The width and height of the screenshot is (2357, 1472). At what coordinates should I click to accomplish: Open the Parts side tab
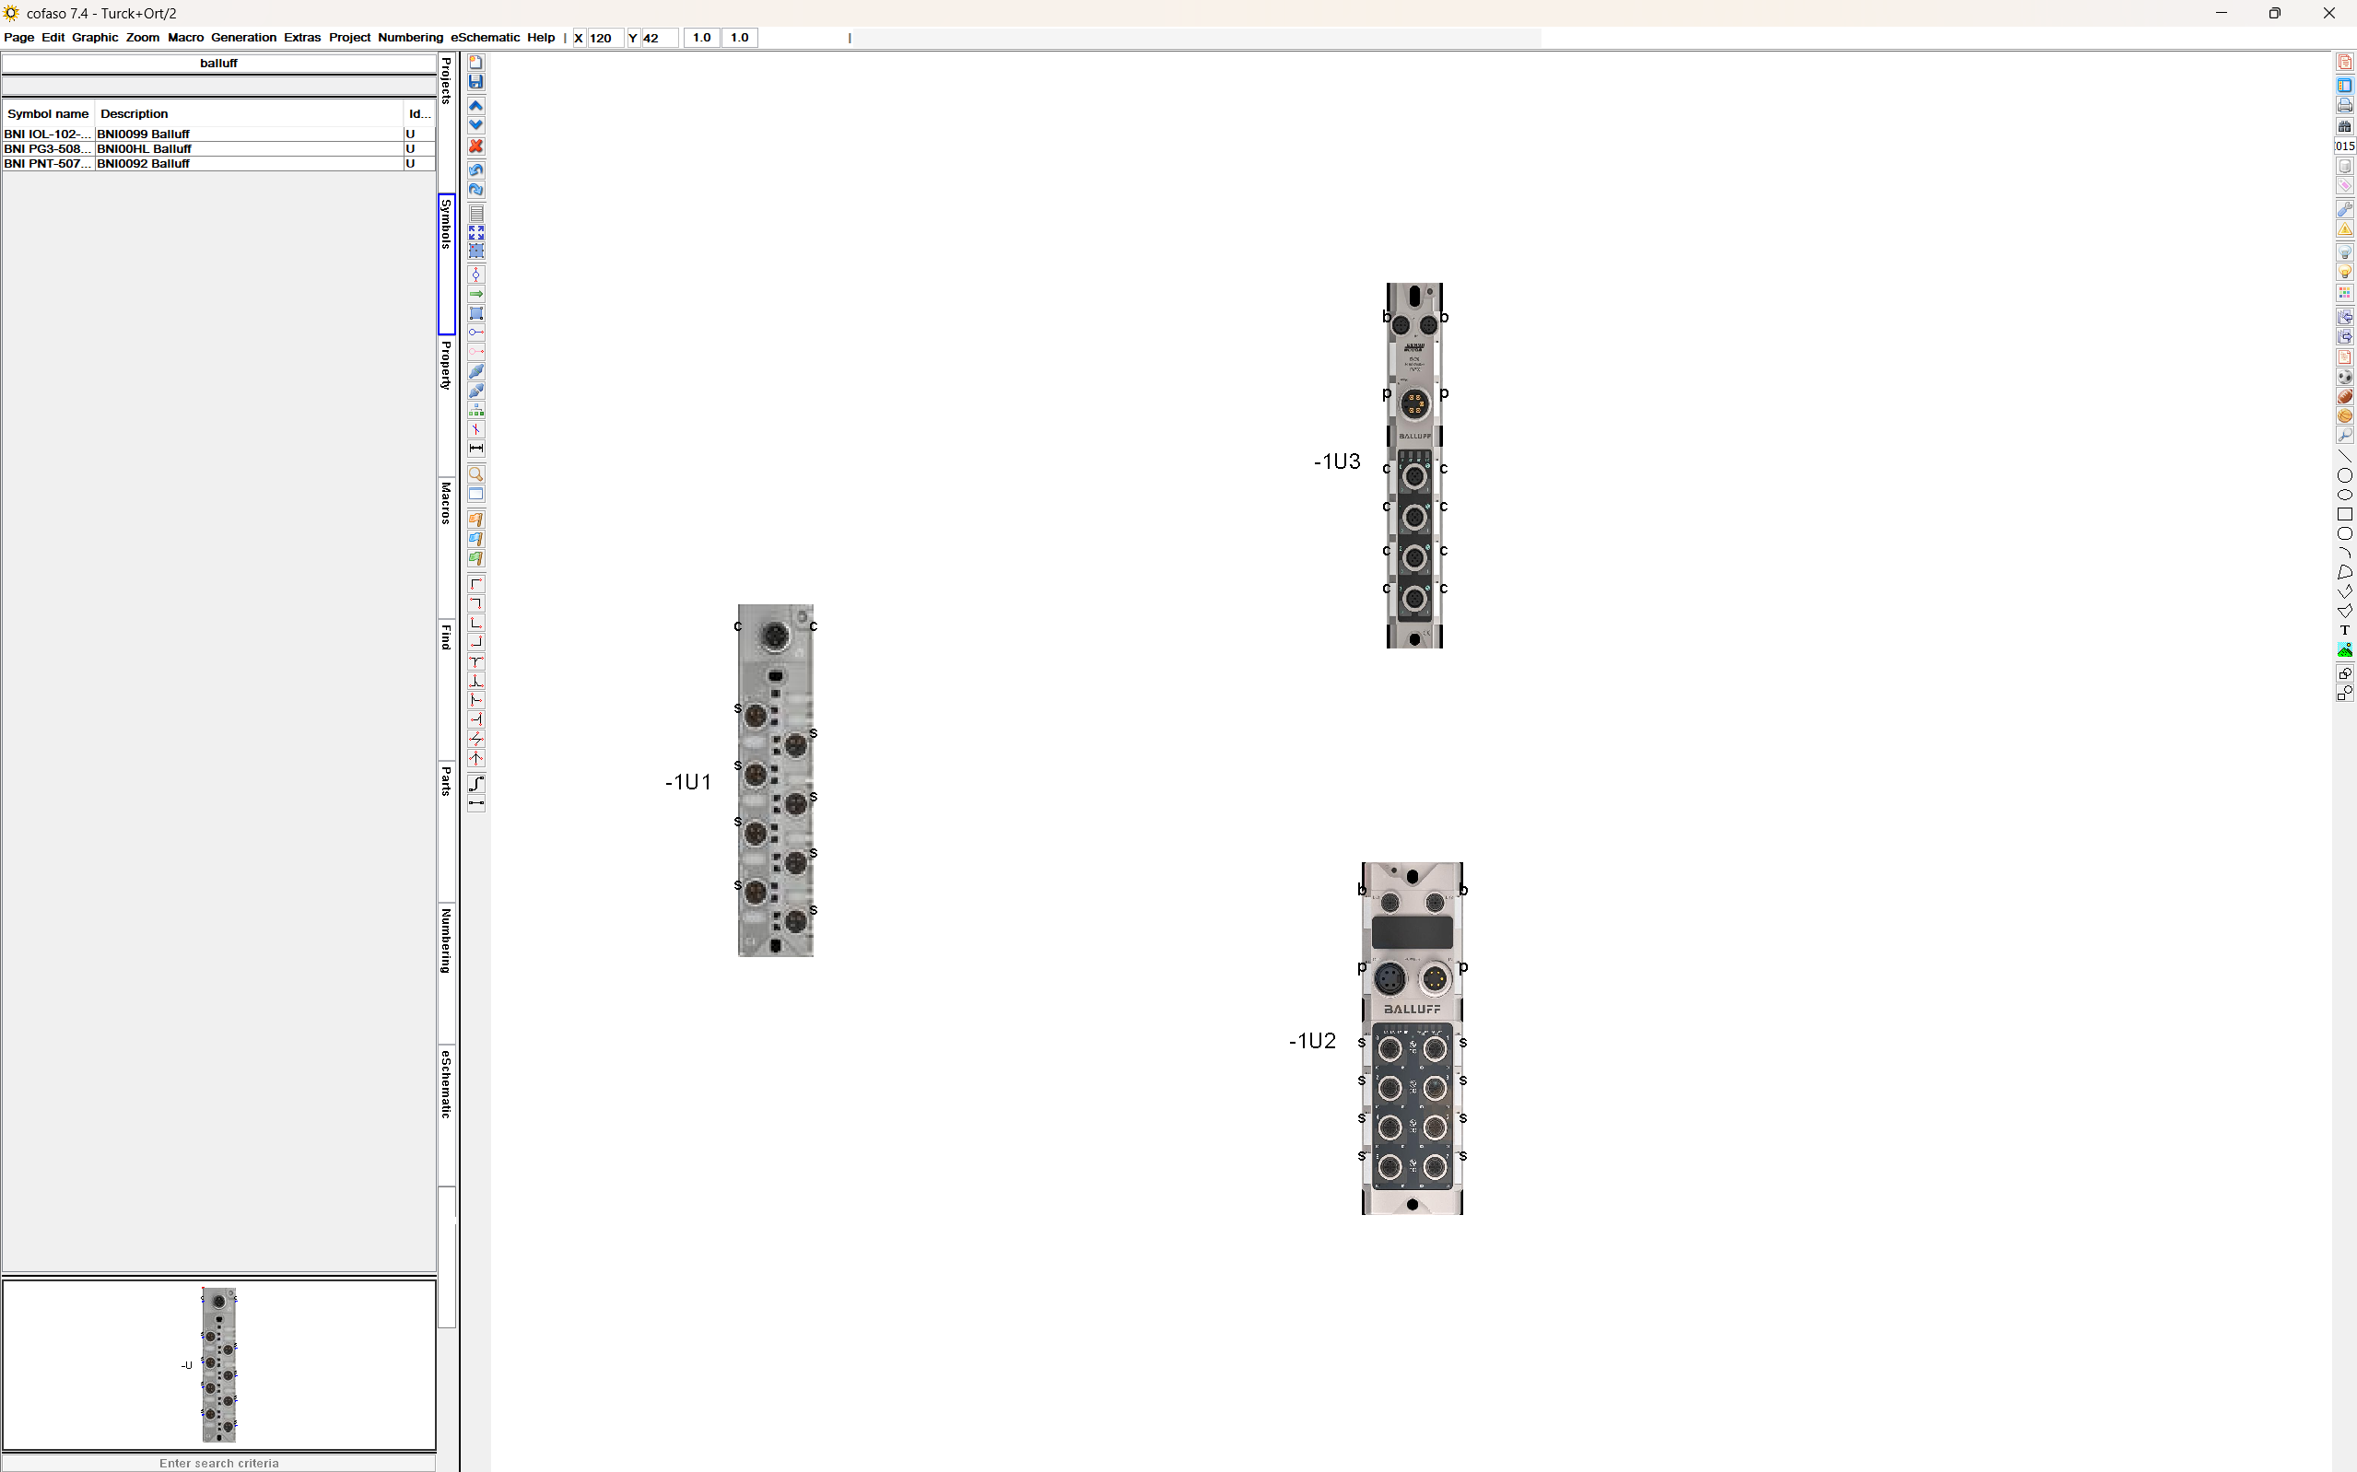(446, 781)
